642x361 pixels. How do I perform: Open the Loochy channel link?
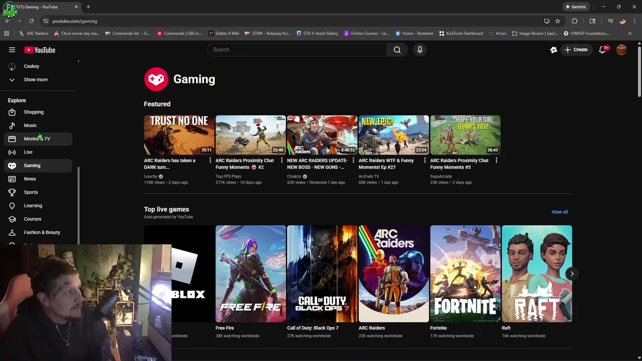point(150,176)
